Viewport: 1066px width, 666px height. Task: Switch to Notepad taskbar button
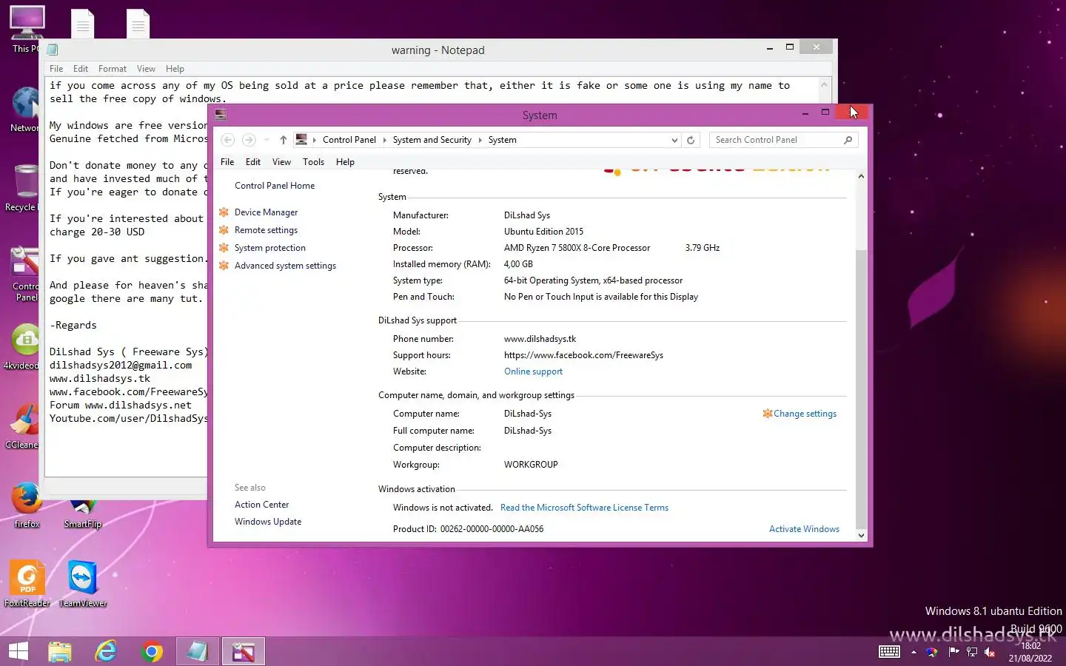pos(198,652)
